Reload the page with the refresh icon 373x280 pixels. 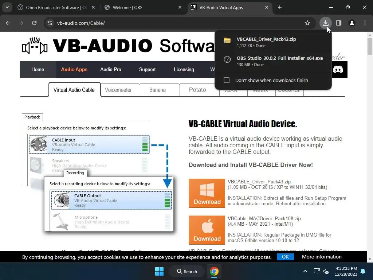pos(34,23)
